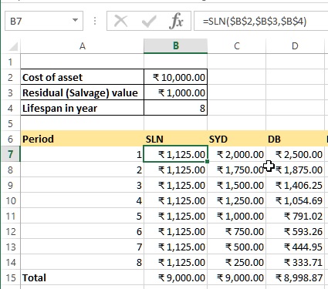Select column D header
This screenshot has width=328, height=289.
pyautogui.click(x=295, y=46)
